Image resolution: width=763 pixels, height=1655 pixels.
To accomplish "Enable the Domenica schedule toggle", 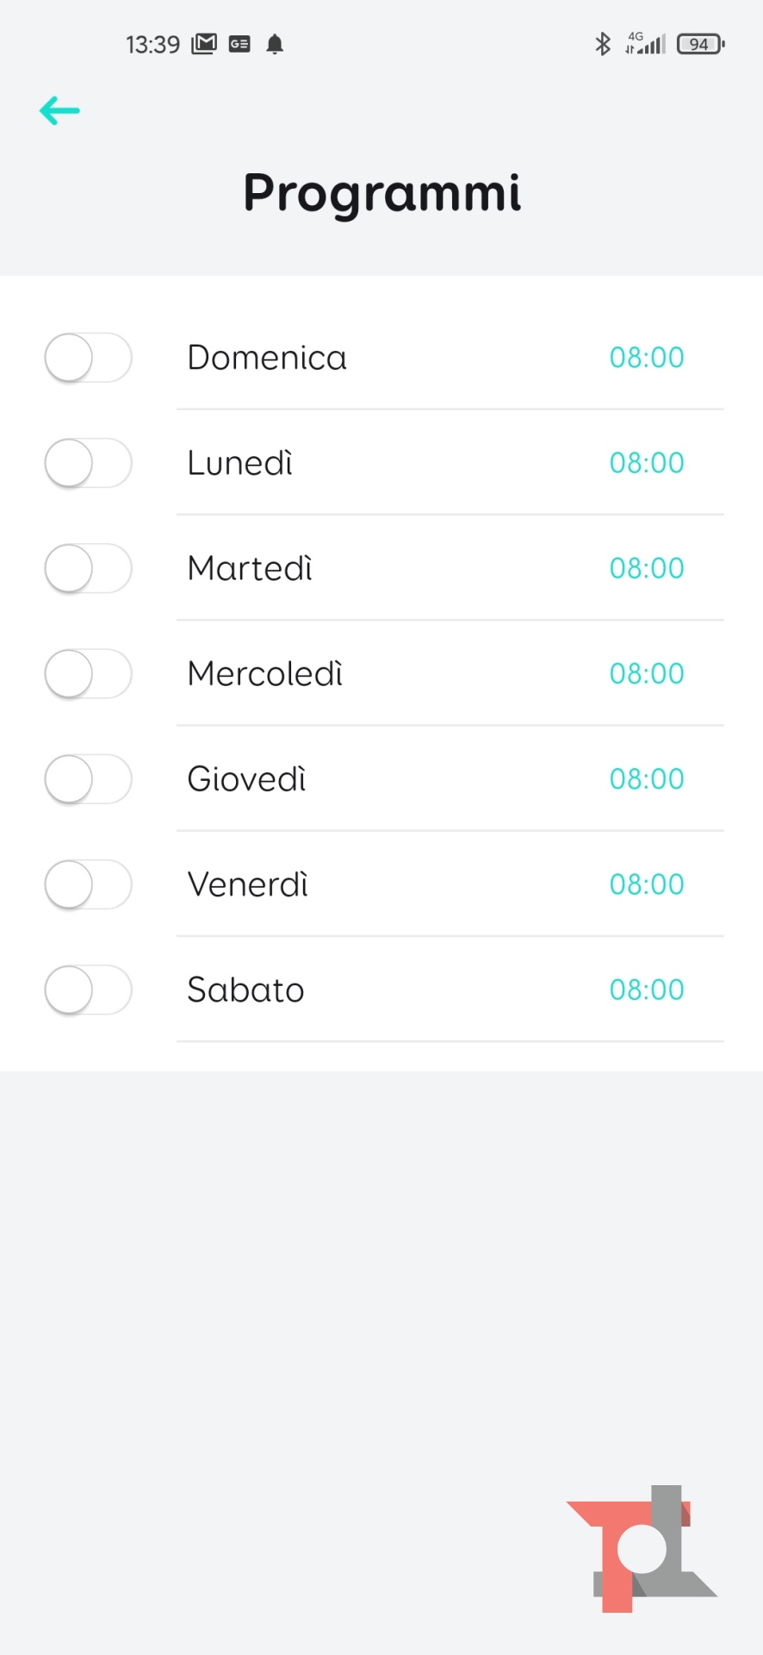I will coord(88,358).
